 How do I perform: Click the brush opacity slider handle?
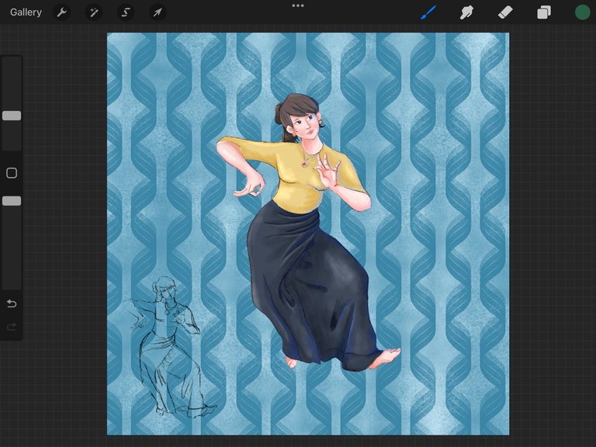pos(12,201)
